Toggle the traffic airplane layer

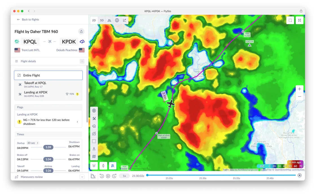coord(94,118)
